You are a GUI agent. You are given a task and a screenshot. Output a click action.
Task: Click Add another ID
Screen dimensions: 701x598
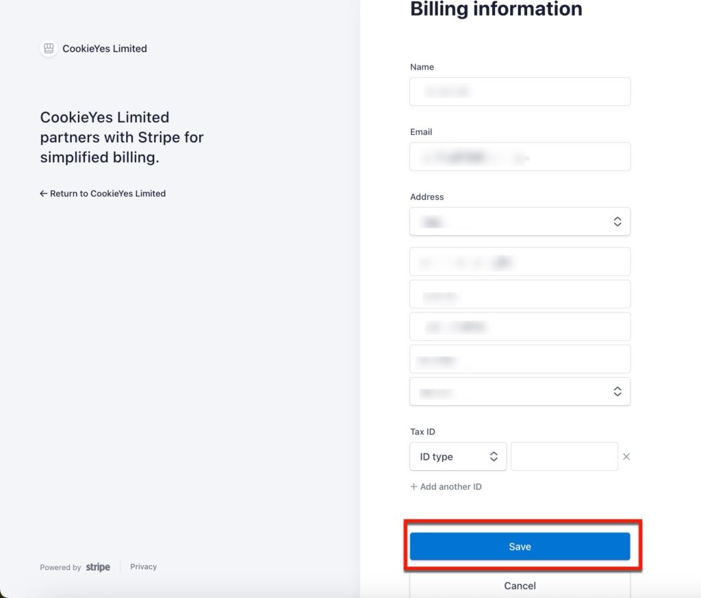[450, 486]
